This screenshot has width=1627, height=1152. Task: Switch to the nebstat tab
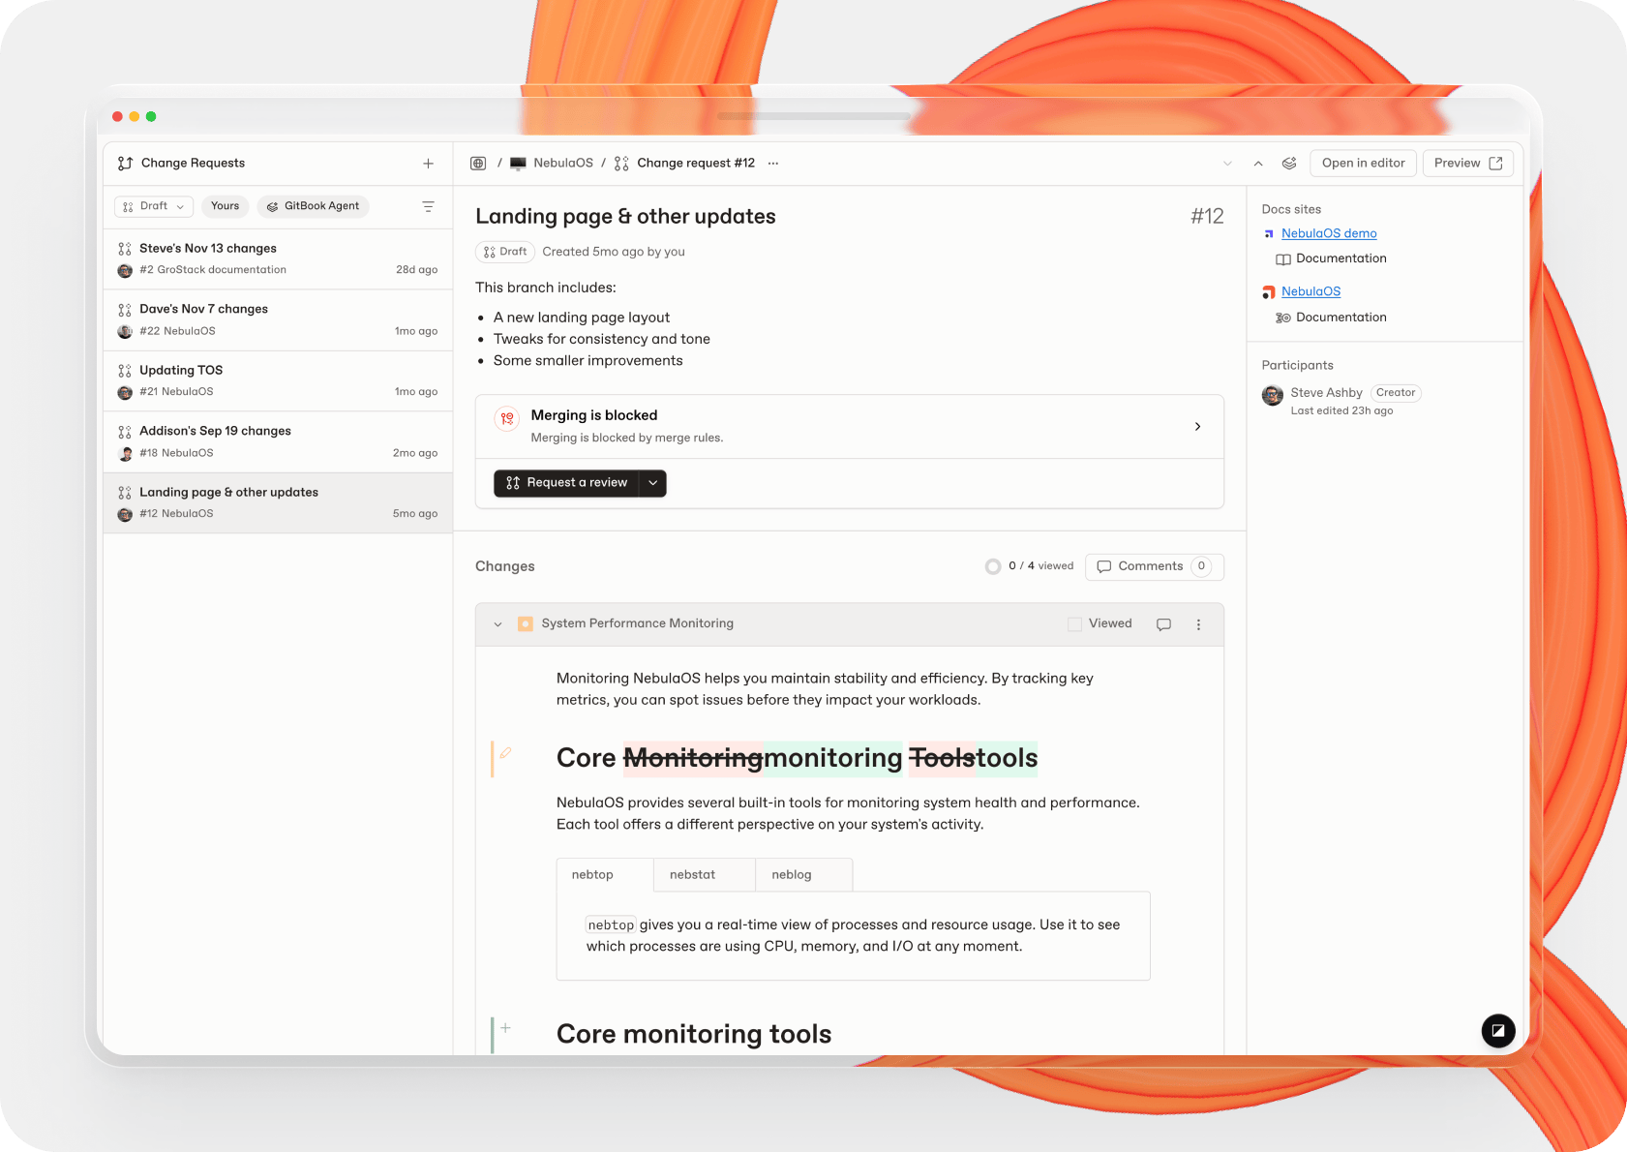(x=692, y=874)
